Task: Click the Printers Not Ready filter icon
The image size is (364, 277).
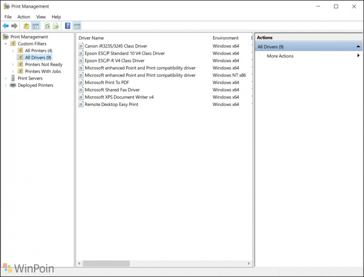Action: (x=20, y=64)
